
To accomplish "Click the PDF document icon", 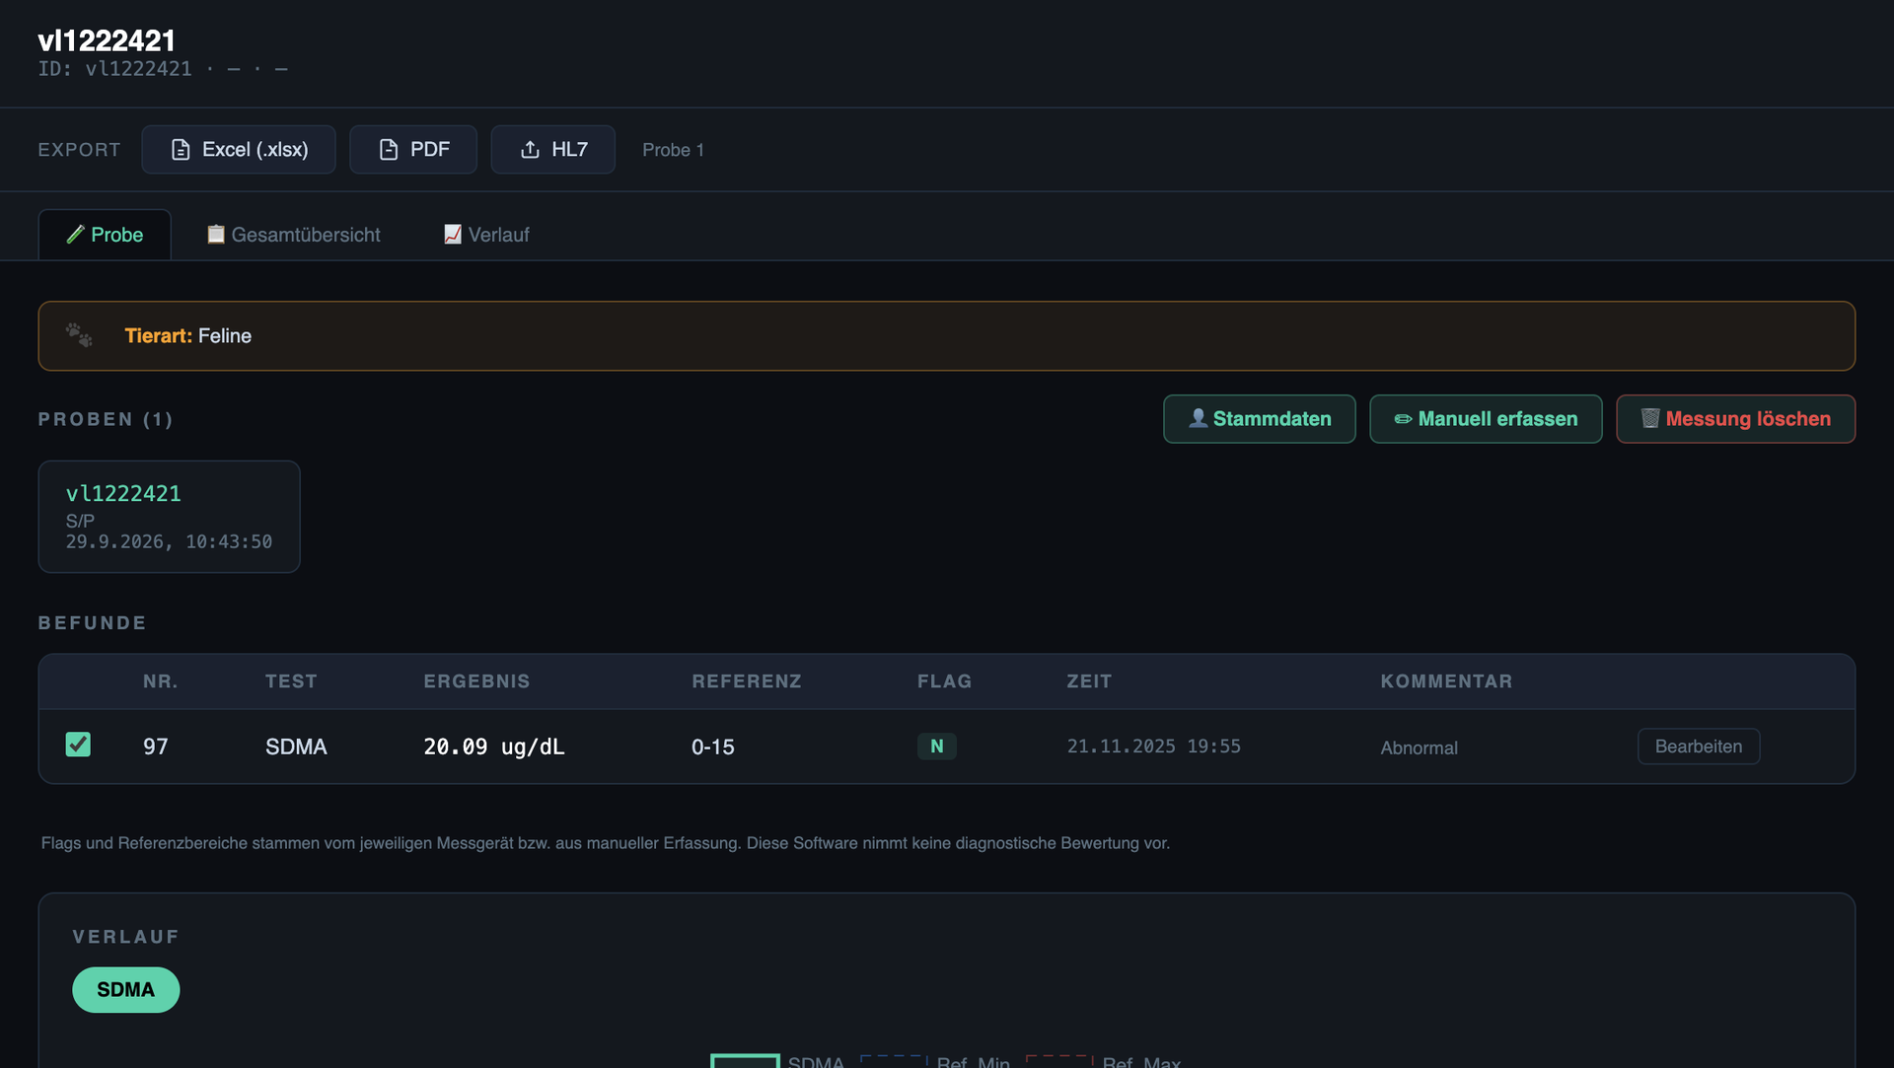I will [389, 150].
